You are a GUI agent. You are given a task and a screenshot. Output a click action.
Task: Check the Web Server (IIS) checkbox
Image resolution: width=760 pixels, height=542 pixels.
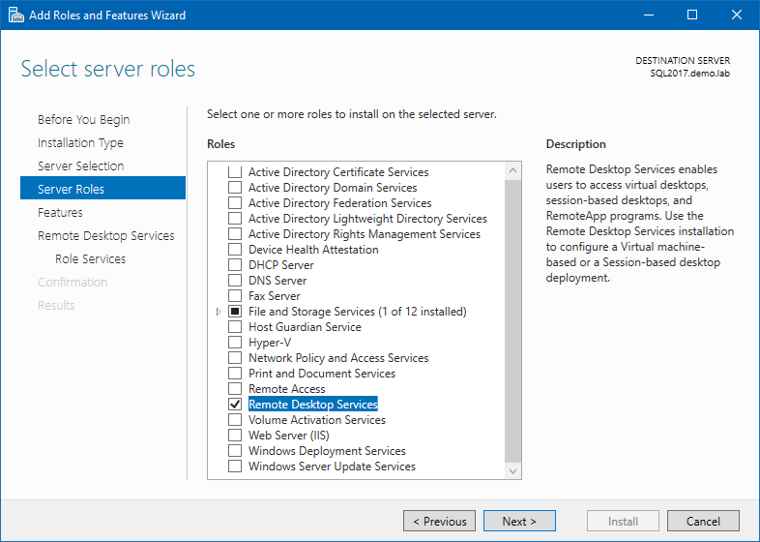tap(235, 436)
